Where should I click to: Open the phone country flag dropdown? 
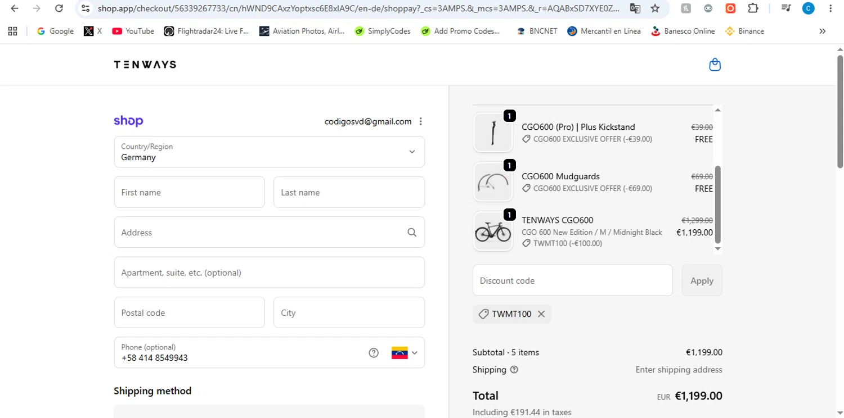[x=405, y=353]
